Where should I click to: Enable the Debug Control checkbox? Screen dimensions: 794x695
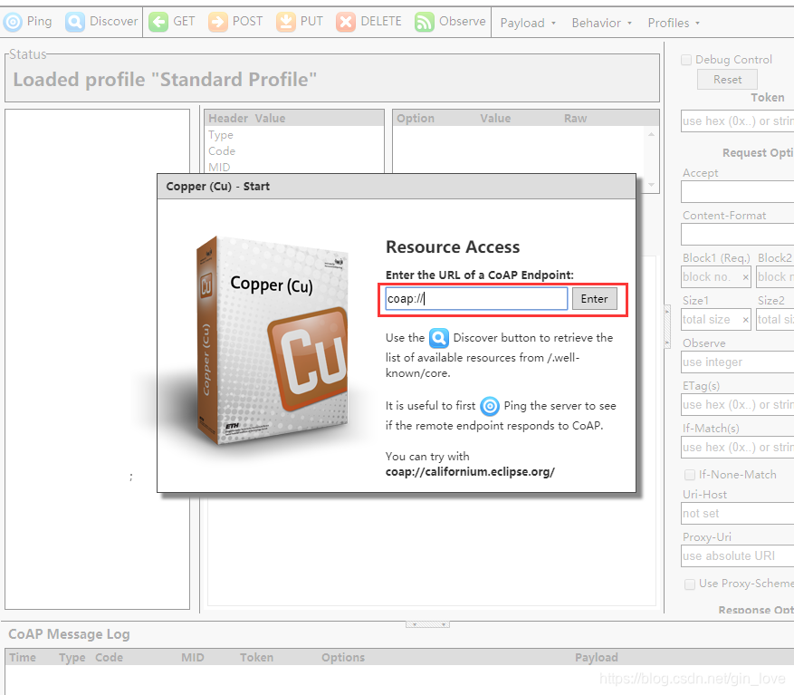686,60
